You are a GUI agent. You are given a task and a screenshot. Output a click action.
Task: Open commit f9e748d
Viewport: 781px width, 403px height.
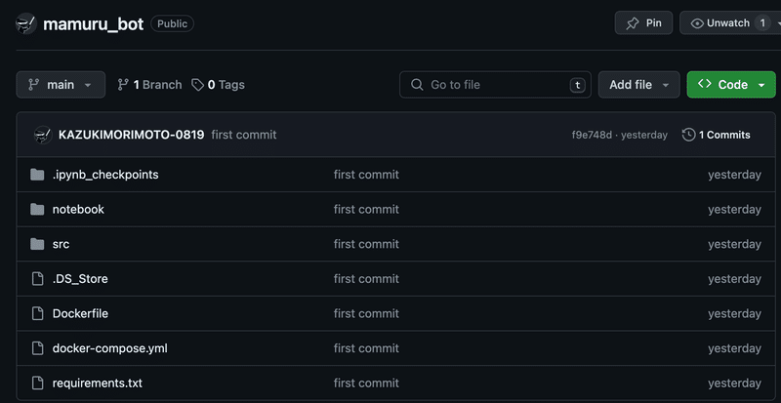pyautogui.click(x=592, y=135)
